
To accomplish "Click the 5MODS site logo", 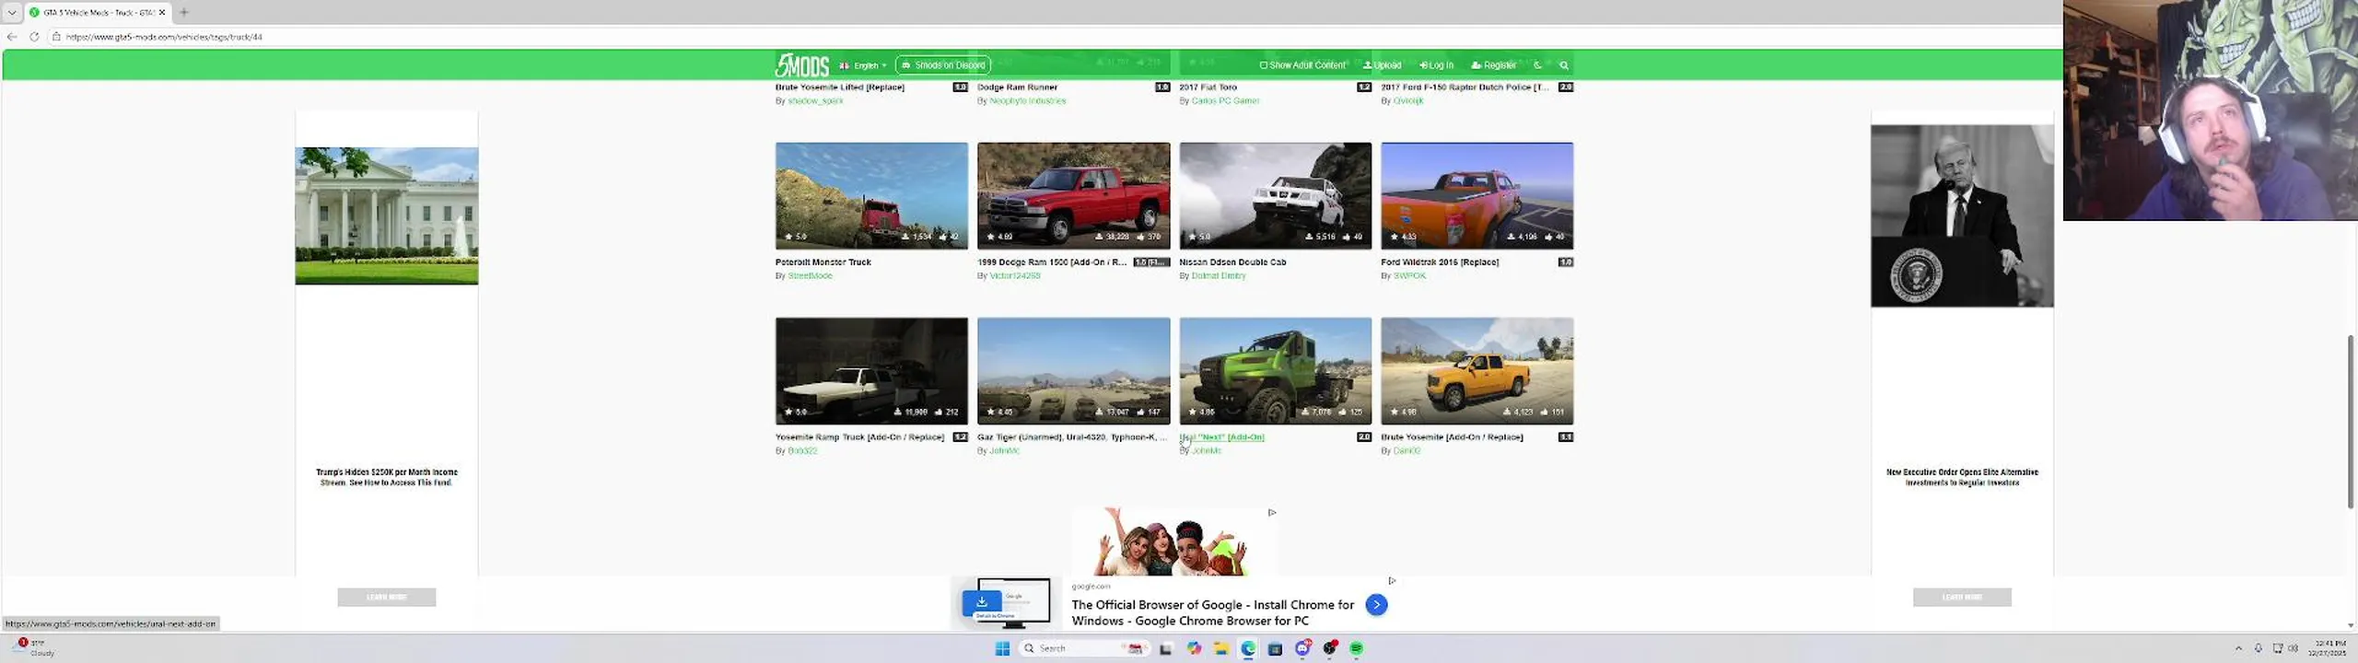I will (x=801, y=65).
